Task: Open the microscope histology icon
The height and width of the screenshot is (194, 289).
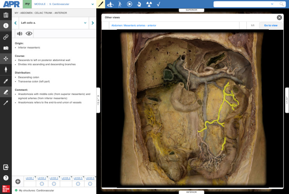Action: pos(139,4)
